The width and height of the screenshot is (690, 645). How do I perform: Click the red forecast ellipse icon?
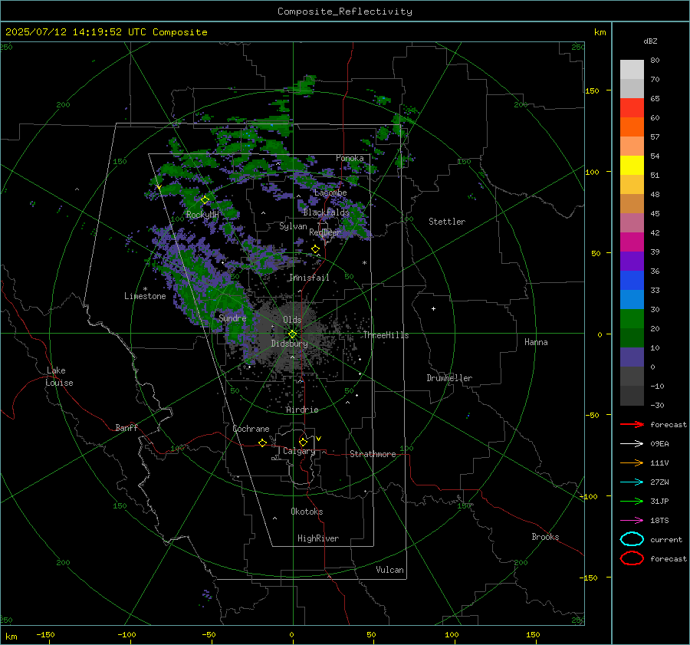click(632, 558)
